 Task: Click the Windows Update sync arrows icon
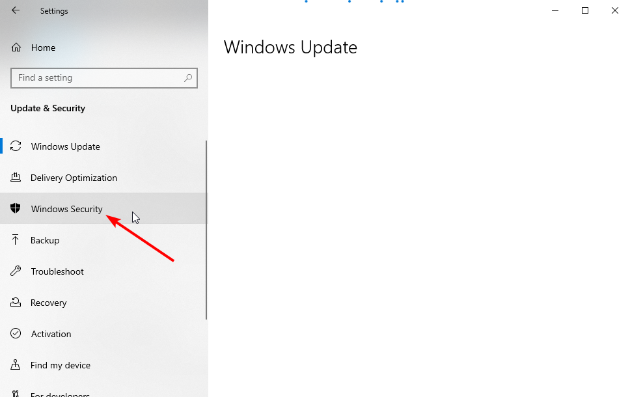(x=16, y=146)
